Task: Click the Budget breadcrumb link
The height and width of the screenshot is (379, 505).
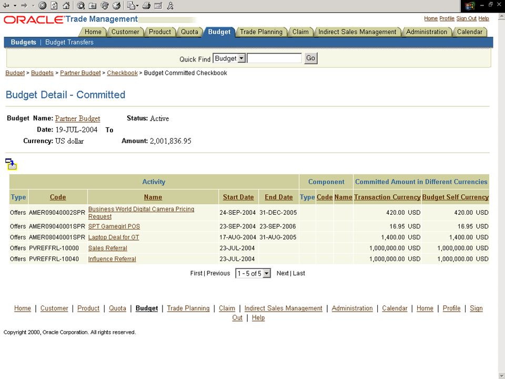Action: [15, 73]
